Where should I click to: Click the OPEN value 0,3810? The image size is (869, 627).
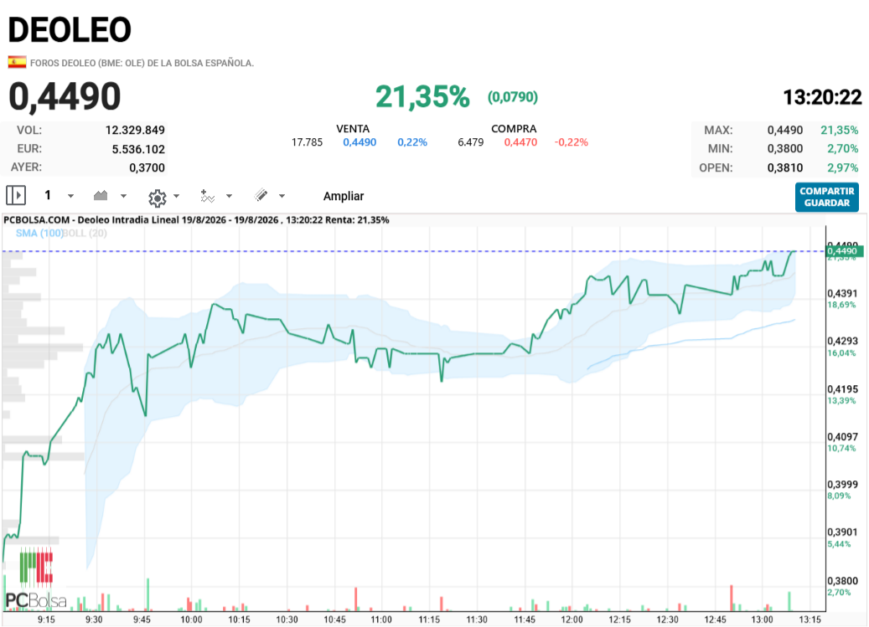tap(784, 167)
